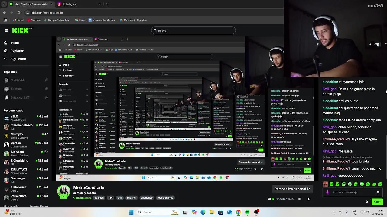Screen dimensions: 387x217
Task: Open the chat emoji picker
Action: pos(378,192)
